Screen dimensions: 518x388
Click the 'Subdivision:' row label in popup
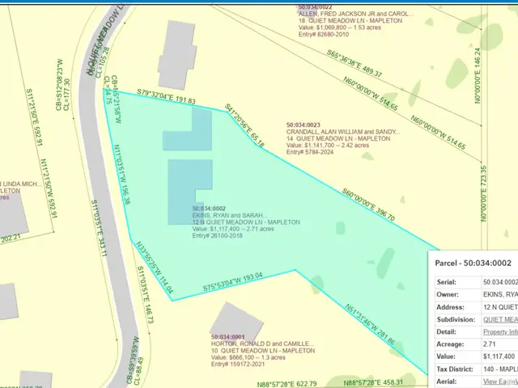pyautogui.click(x=456, y=319)
